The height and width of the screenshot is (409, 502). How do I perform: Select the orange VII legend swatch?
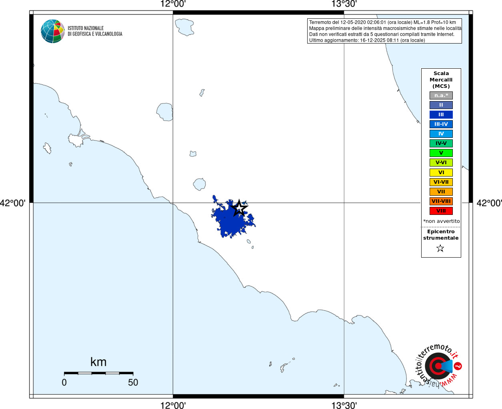[x=441, y=192]
